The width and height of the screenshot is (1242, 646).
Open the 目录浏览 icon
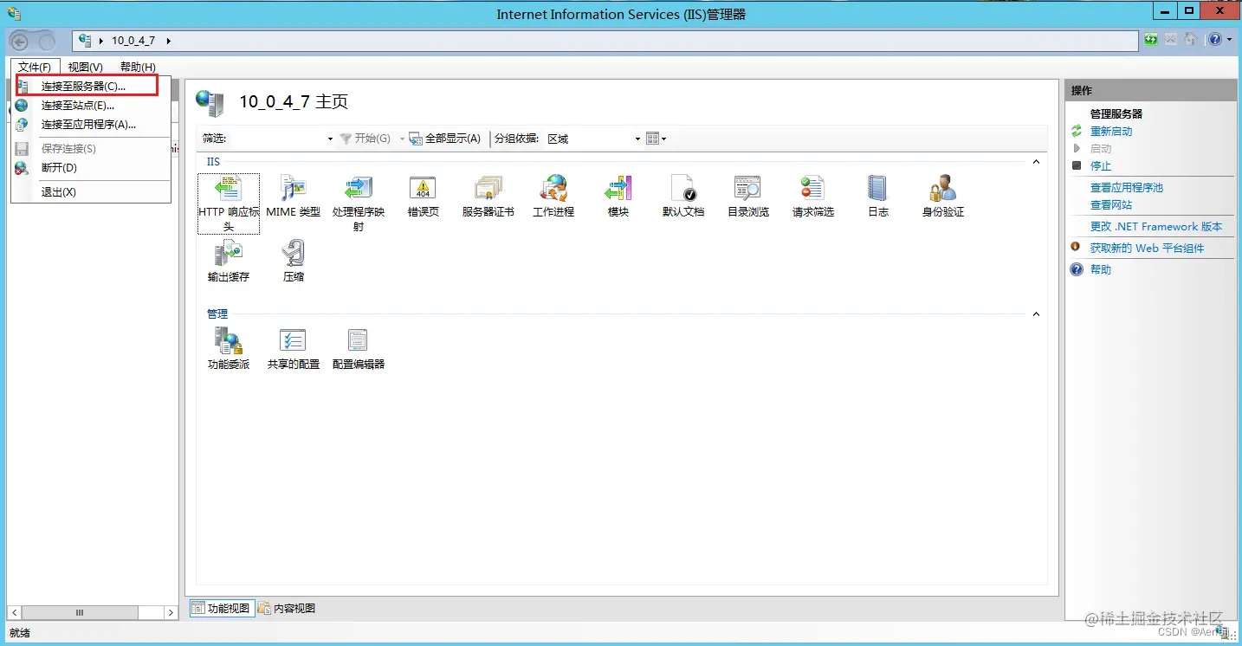tap(748, 189)
